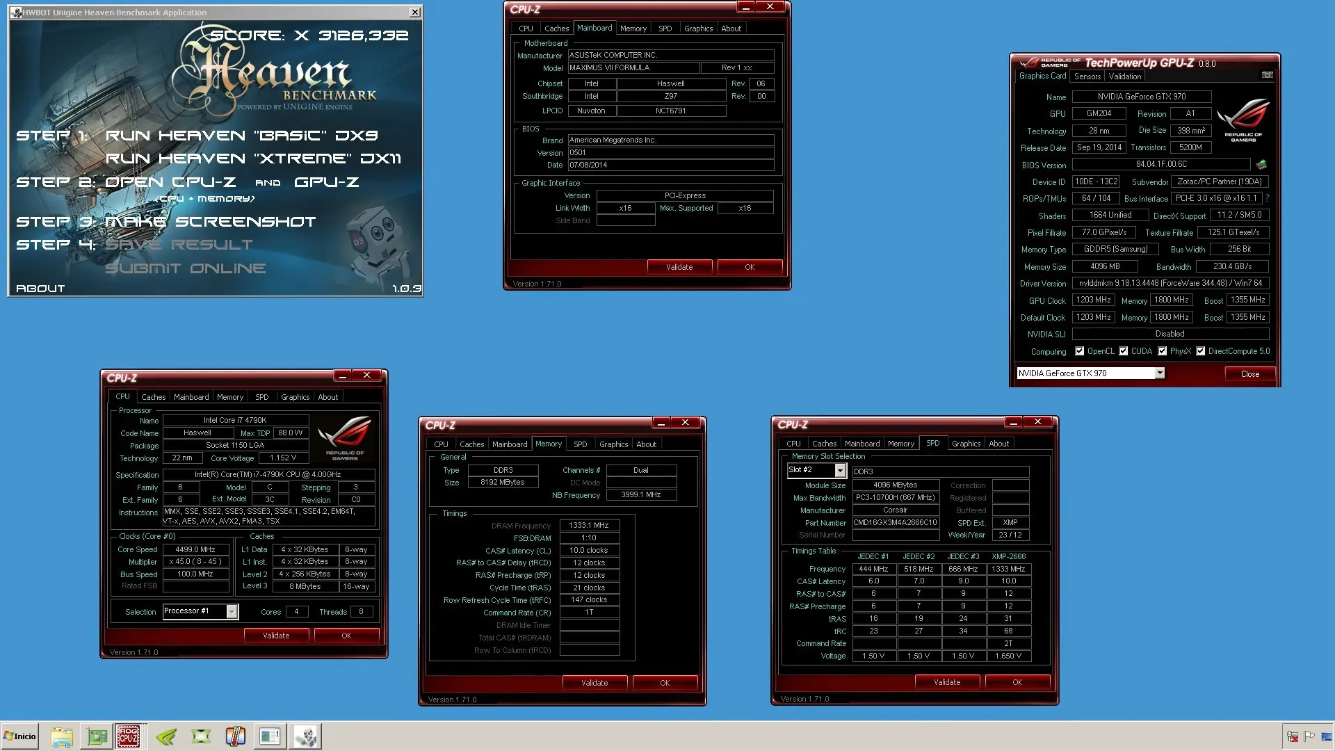Click BIOS date 07/08/2014 field
This screenshot has width=1335, height=751.
click(x=670, y=165)
